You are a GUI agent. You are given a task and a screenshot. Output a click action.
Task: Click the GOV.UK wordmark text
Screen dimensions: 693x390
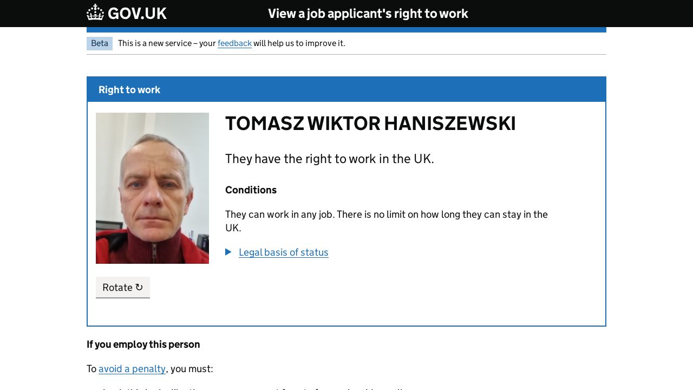click(137, 14)
